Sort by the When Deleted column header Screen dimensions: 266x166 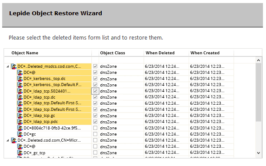pyautogui.click(x=160, y=53)
